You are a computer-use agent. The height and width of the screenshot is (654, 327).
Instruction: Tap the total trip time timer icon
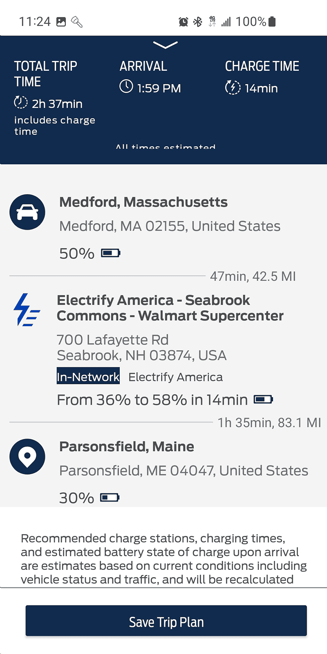[x=21, y=103]
